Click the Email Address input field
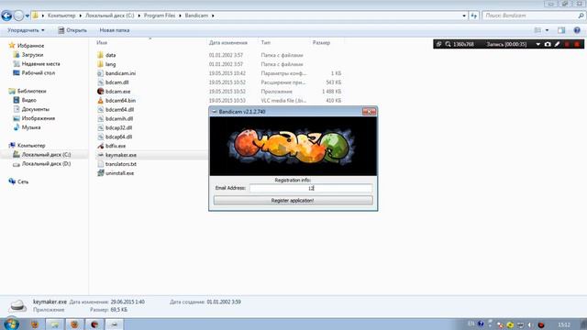Screen dimensions: 587x330 click(x=311, y=188)
